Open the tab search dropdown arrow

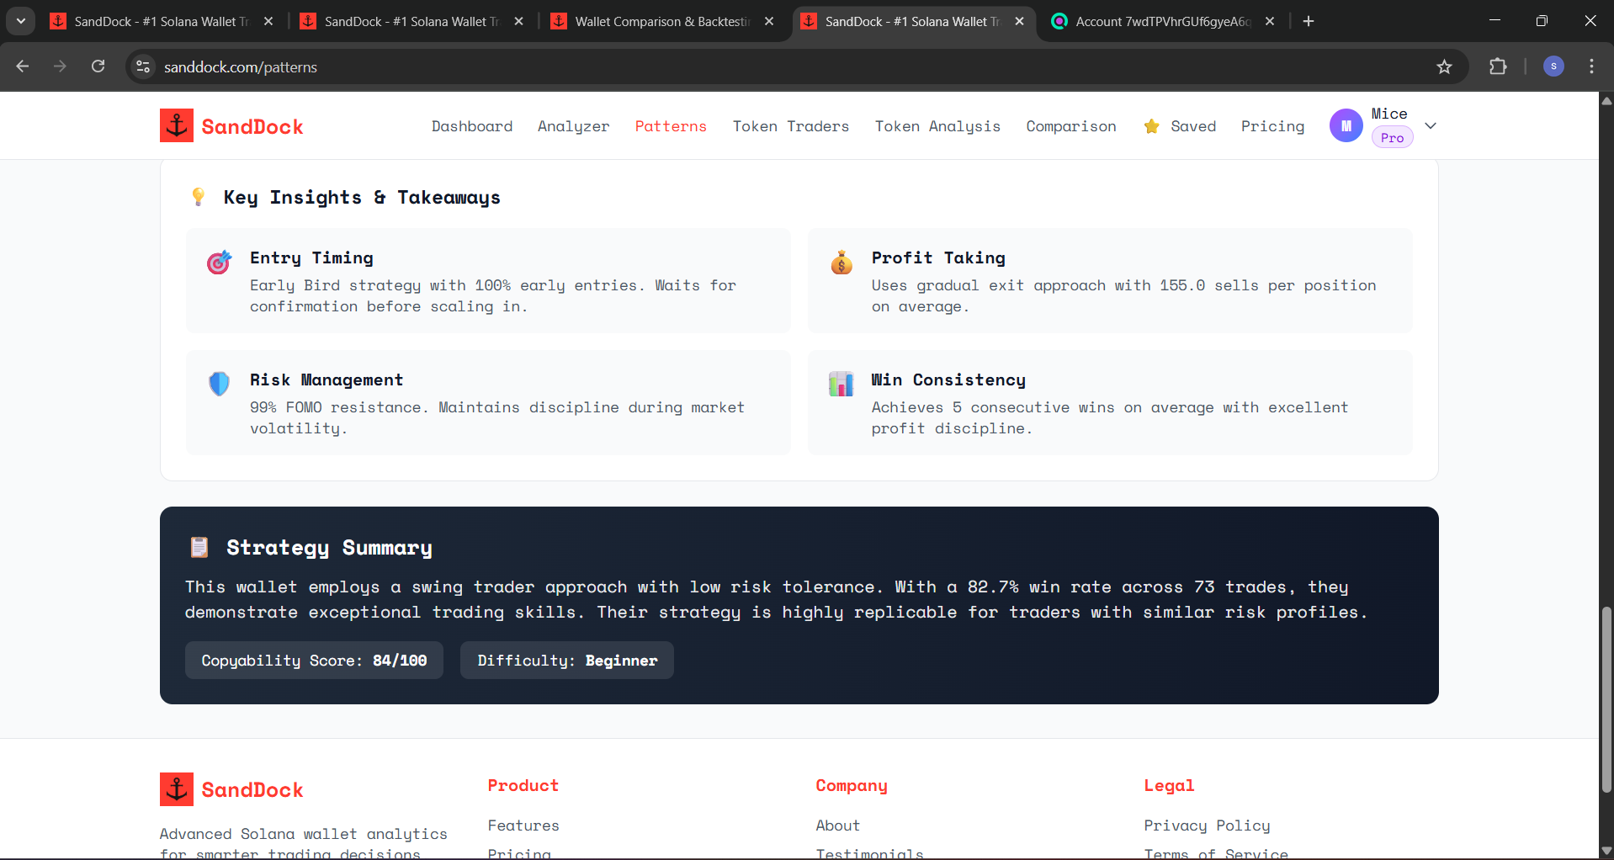20,21
